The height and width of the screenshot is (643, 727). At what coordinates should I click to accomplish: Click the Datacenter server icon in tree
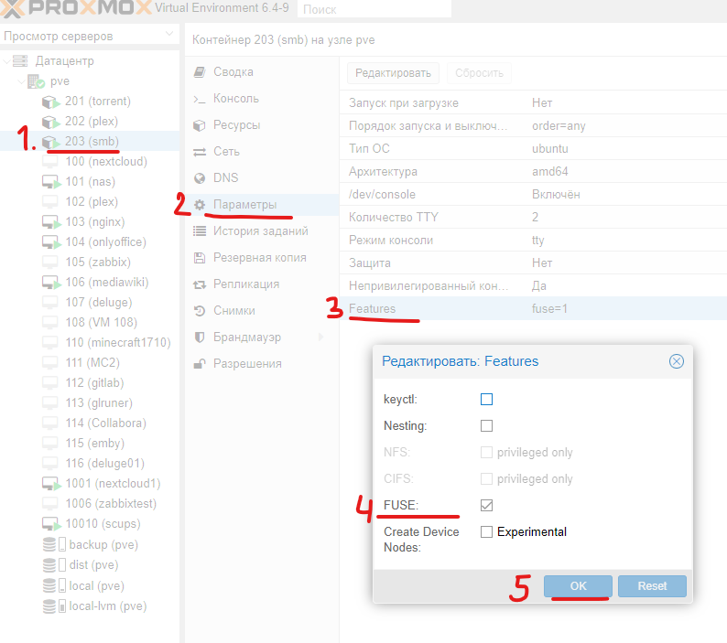click(x=21, y=61)
